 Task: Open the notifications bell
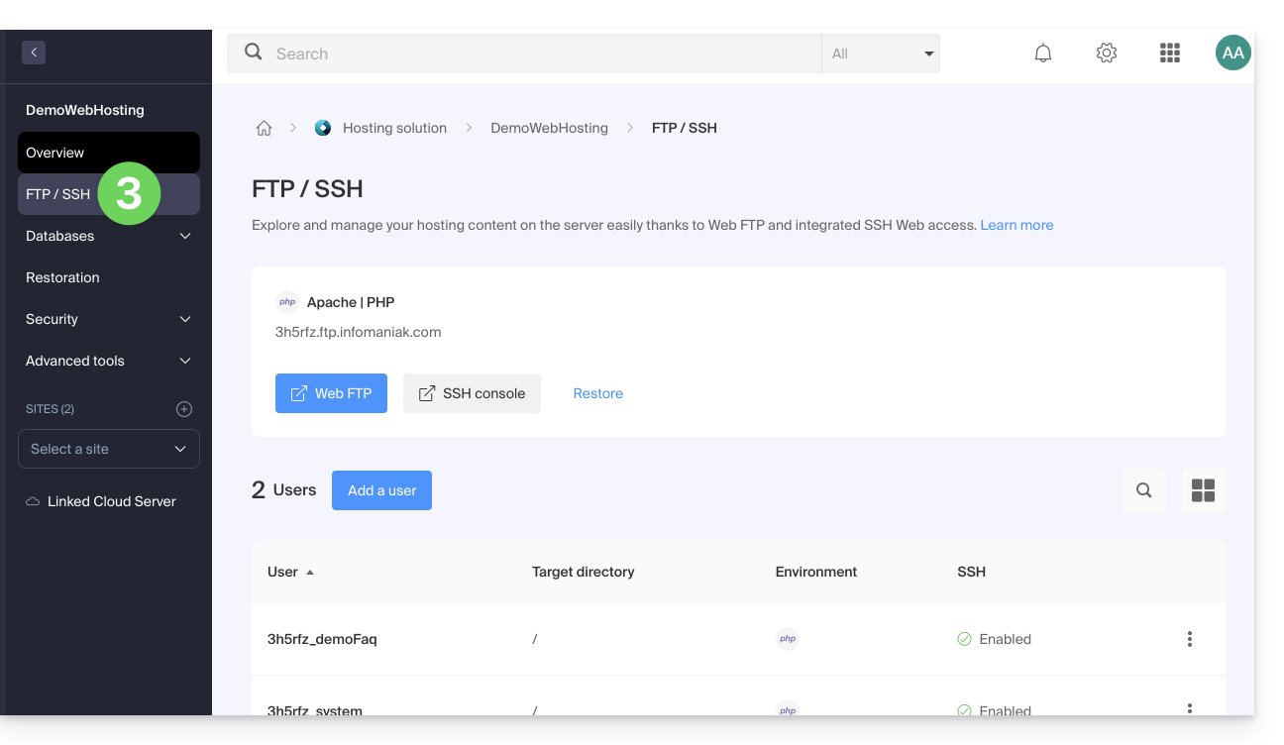[x=1042, y=53]
